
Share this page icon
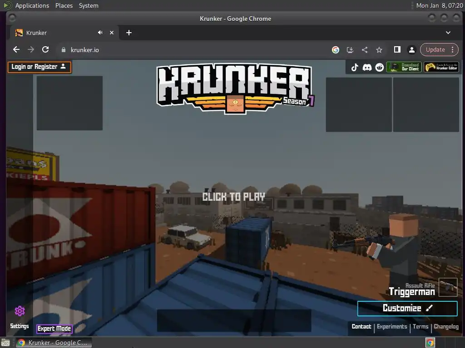point(365,50)
